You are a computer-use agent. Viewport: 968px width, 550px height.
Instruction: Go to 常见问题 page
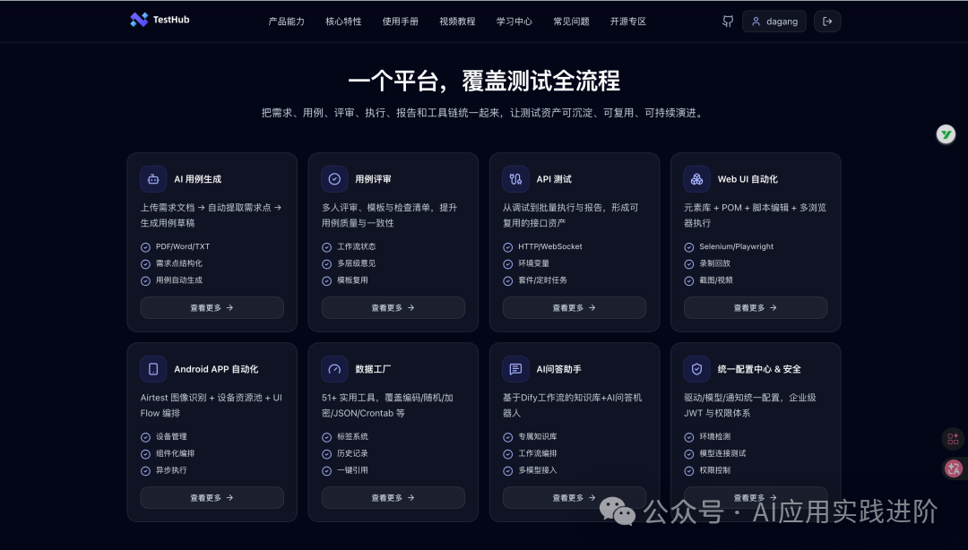click(571, 21)
